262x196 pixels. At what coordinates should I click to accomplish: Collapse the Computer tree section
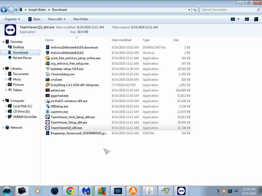(3, 101)
